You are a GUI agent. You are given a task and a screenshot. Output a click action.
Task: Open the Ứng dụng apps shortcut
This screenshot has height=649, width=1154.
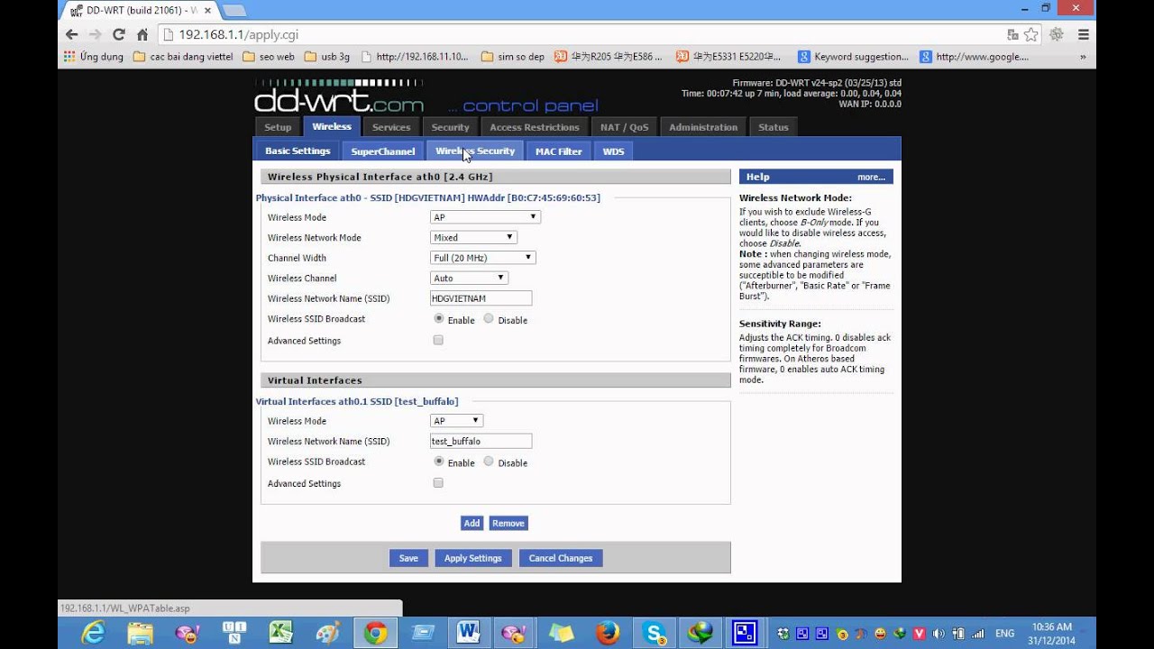(x=93, y=57)
